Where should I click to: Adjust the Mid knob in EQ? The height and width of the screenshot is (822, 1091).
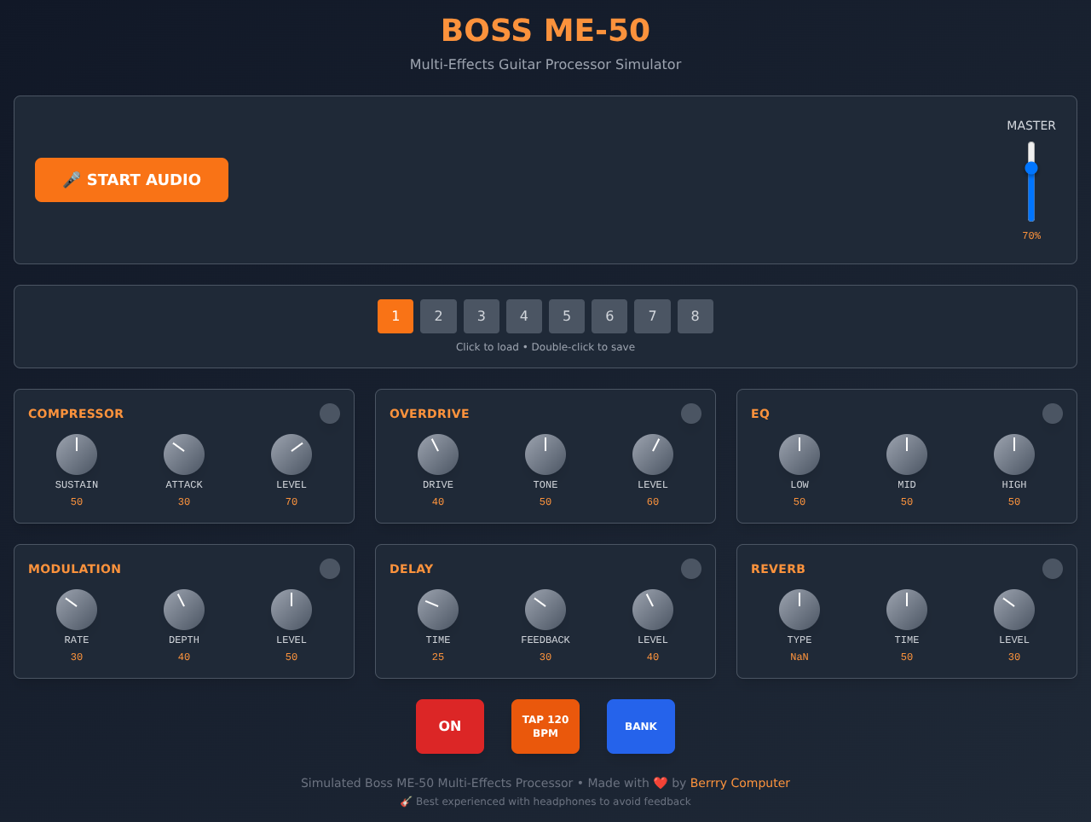pyautogui.click(x=907, y=454)
